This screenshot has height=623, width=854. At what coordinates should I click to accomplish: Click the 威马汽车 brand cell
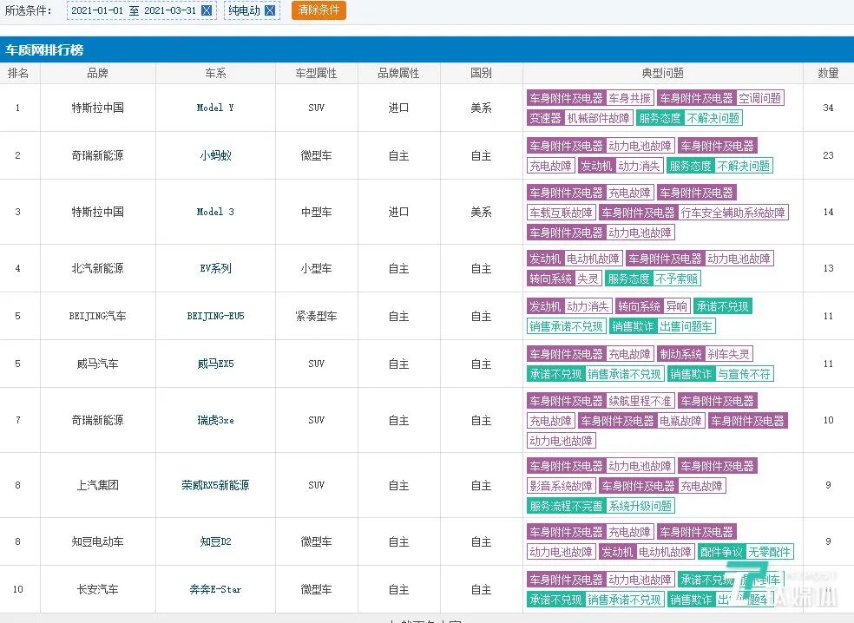click(97, 364)
